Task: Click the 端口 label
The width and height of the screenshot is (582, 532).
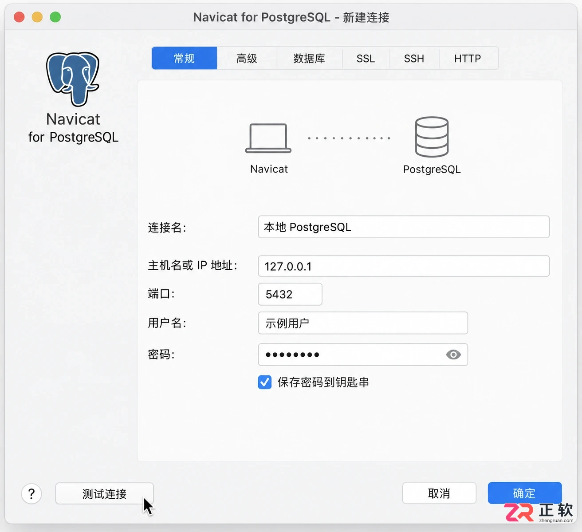Action: [161, 294]
